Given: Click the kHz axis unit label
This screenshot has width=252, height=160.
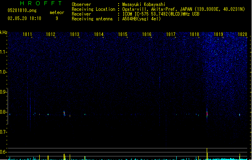Looking at the screenshot, I should pyautogui.click(x=4, y=32).
